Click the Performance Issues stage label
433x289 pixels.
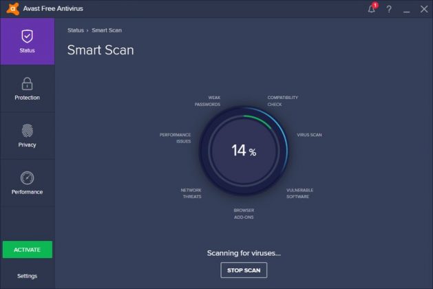[x=175, y=138]
